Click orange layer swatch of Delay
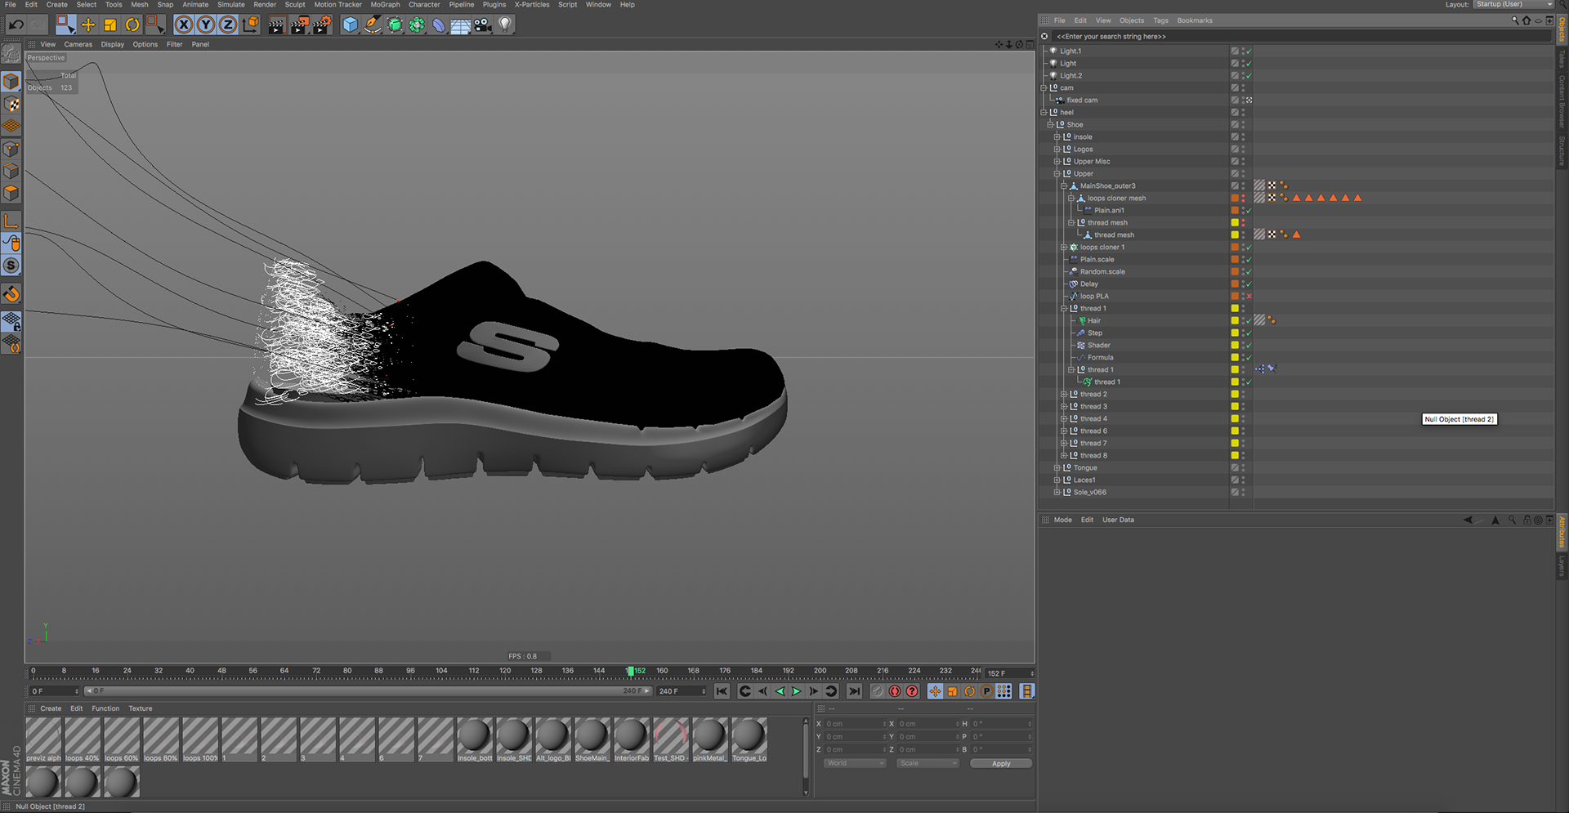The image size is (1569, 813). tap(1235, 284)
